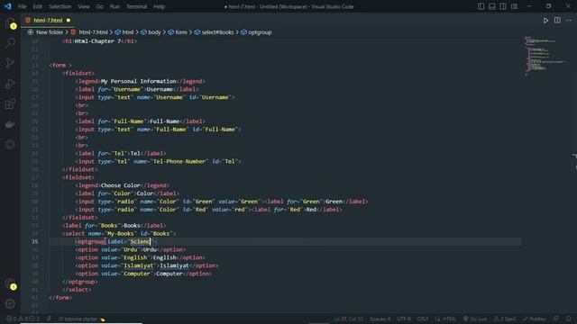Place cursor in optgroup label 'Scienc' value
577x324 pixels.
[141, 242]
